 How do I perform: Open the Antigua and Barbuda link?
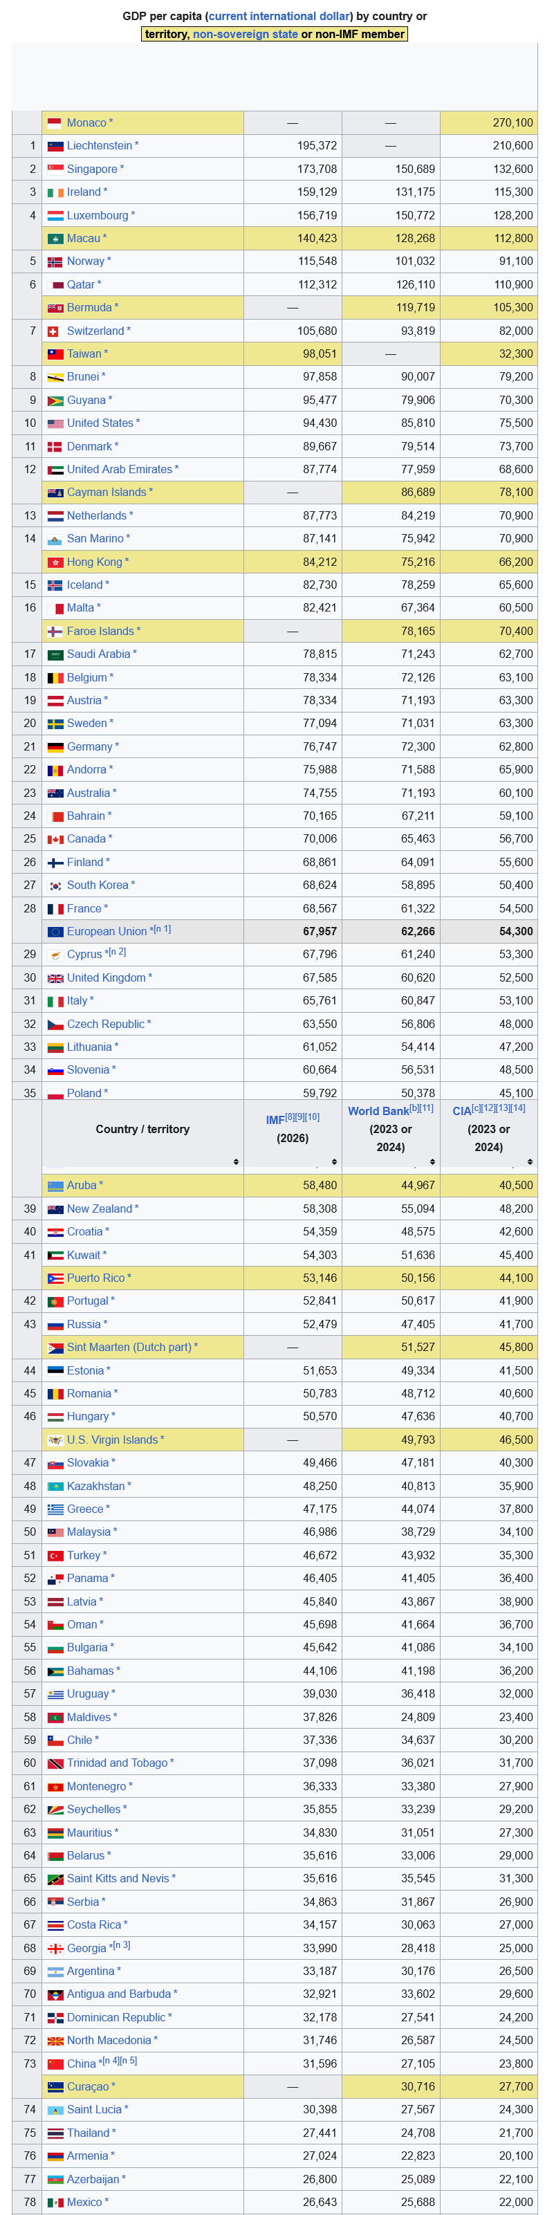(119, 1994)
